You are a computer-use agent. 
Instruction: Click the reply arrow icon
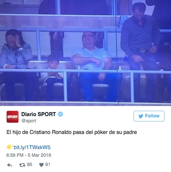10,165
